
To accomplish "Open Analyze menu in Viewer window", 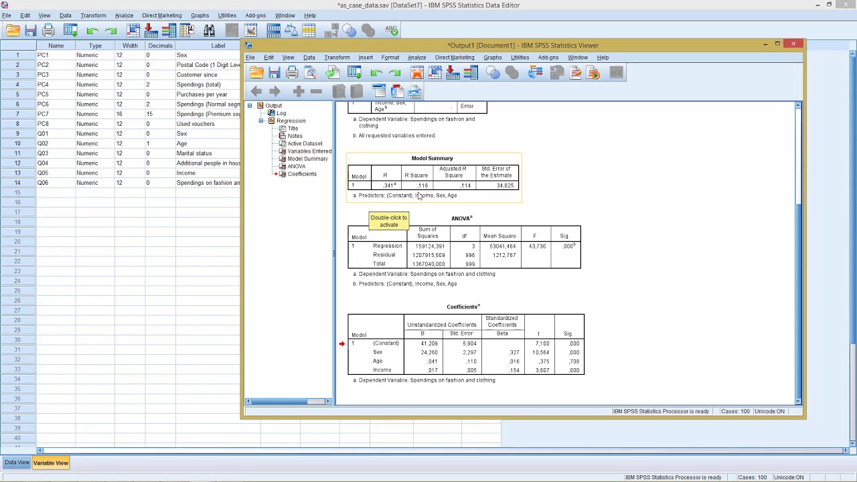I will (x=416, y=58).
